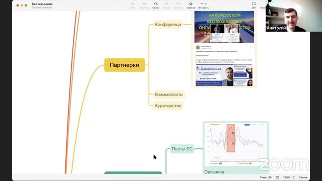Select the Взаимопосты subtopic

pos(169,95)
